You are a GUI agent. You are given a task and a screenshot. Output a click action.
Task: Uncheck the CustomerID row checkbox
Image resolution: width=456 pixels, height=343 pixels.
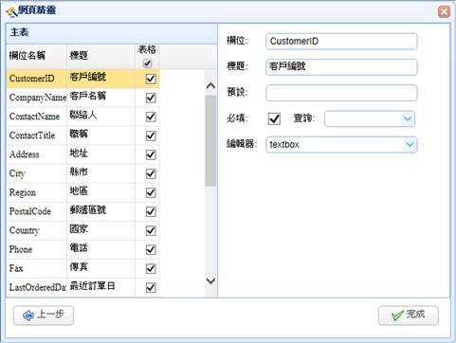tap(151, 79)
